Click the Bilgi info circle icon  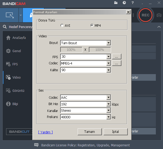pos(8,104)
